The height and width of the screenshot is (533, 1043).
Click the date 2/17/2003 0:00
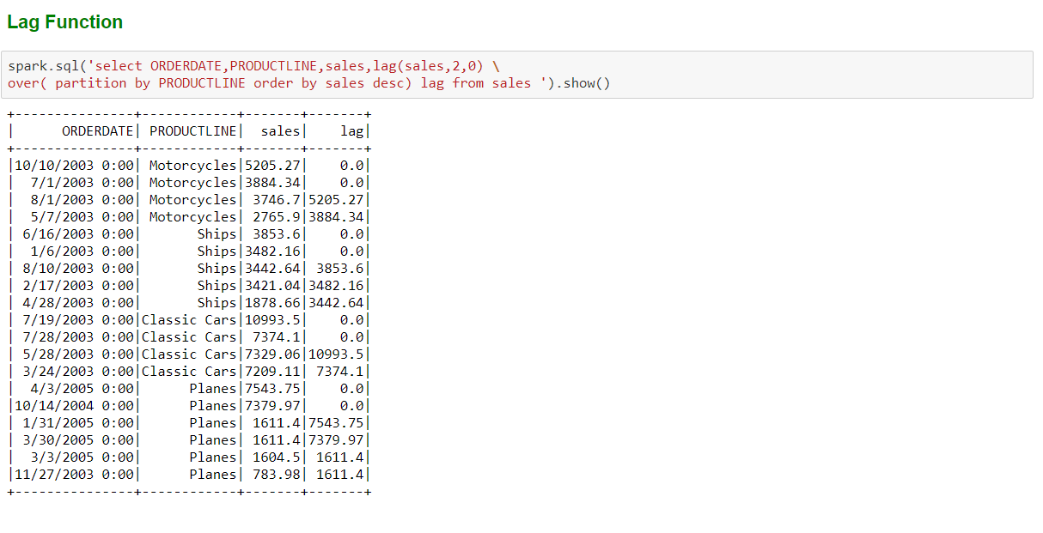[x=78, y=286]
